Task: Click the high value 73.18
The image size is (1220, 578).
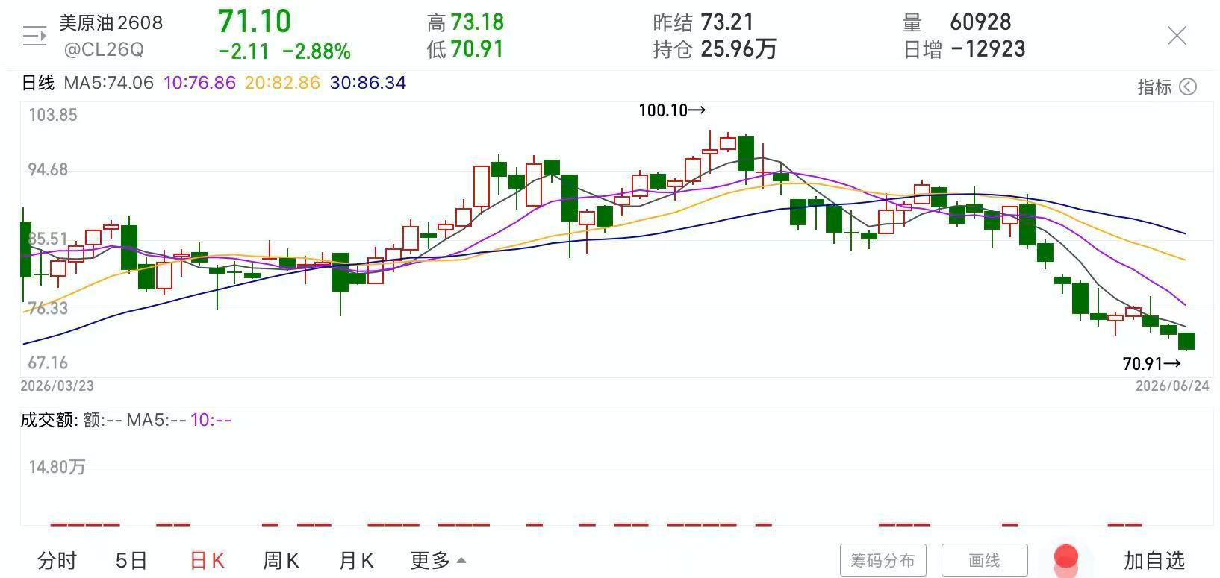Action: click(x=477, y=22)
